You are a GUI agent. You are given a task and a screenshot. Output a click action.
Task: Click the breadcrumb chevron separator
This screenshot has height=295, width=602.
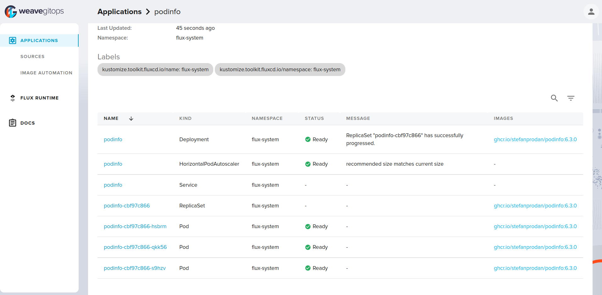pyautogui.click(x=148, y=12)
